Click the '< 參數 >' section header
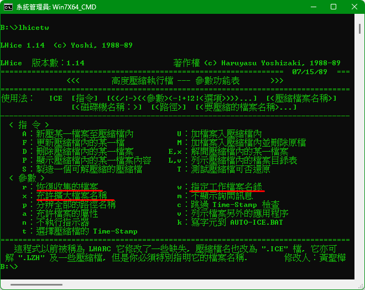This screenshot has height=290, width=365. click(x=27, y=178)
